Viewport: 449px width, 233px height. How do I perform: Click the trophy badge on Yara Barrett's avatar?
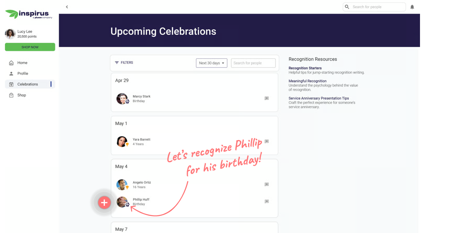[127, 144]
